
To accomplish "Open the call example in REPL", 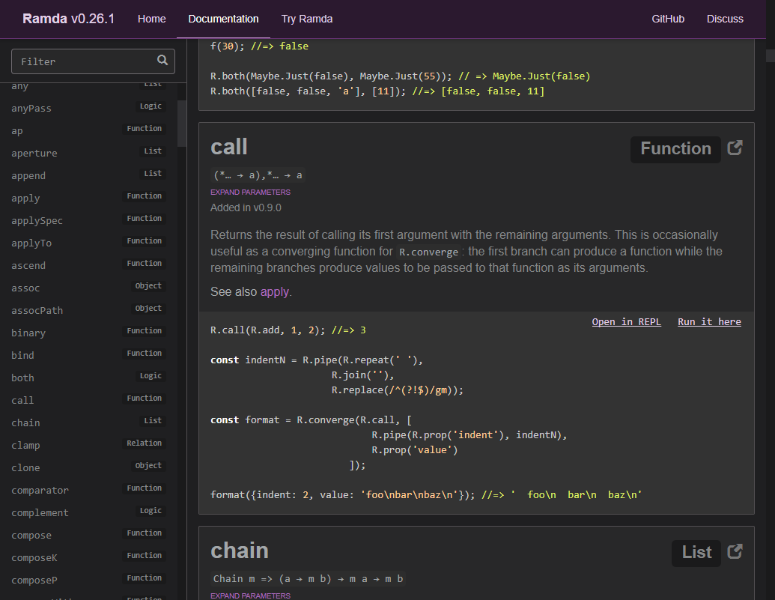I will click(626, 321).
